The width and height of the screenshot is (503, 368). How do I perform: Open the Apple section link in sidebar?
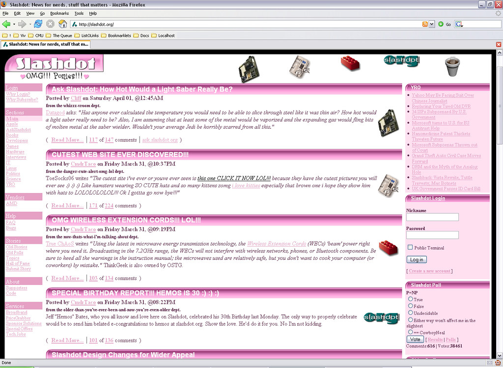pyautogui.click(x=12, y=124)
